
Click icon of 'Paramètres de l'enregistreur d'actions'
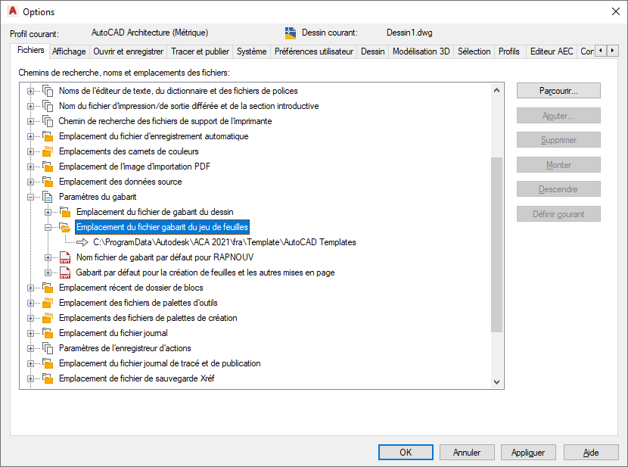[x=48, y=348]
